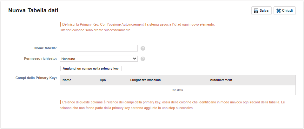
Task: Click the blue X icon in Chiudi
Action: pos(279,11)
